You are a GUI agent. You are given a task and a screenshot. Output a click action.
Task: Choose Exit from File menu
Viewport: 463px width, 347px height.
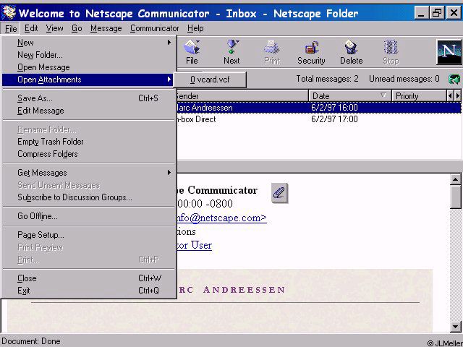(x=88, y=291)
